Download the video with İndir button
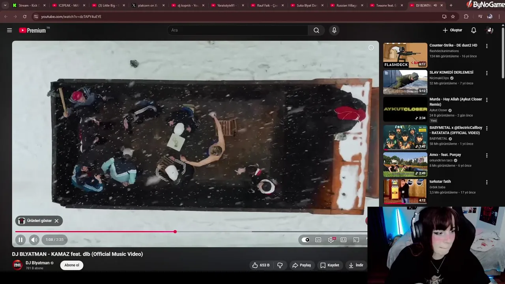The height and width of the screenshot is (284, 505). 356,265
